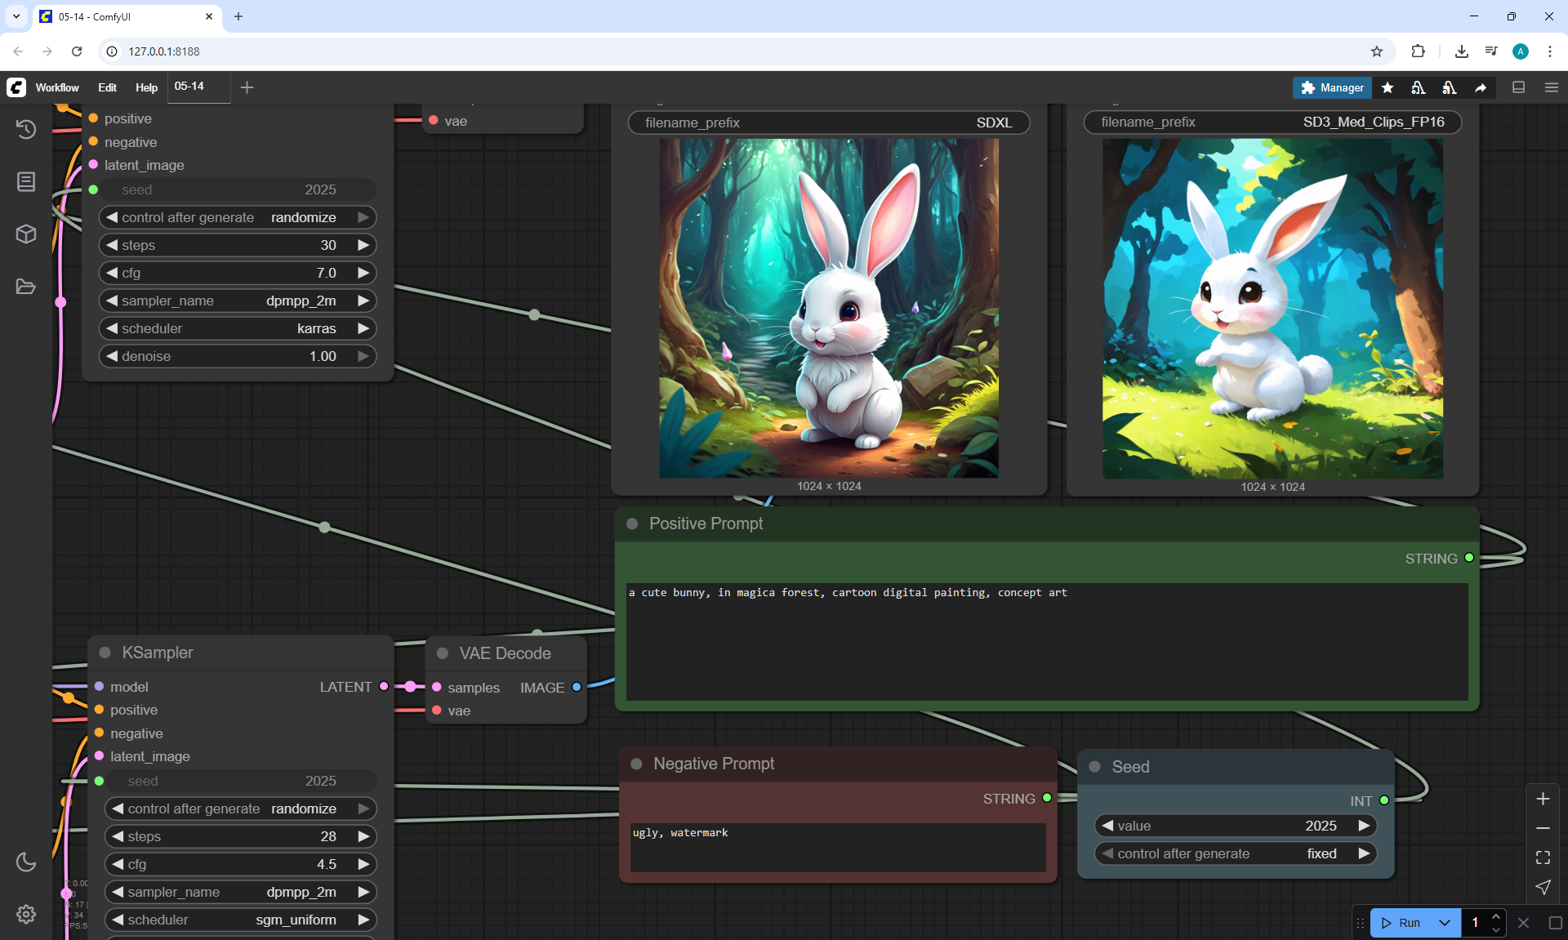
Task: Click the Run button
Action: (x=1402, y=923)
